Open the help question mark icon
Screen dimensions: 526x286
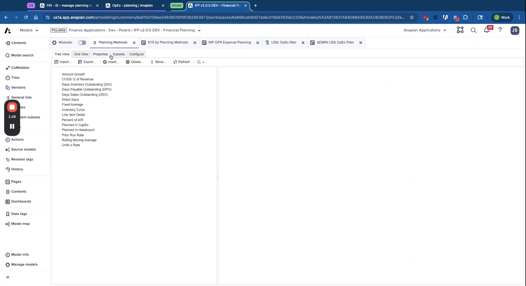coord(500,30)
